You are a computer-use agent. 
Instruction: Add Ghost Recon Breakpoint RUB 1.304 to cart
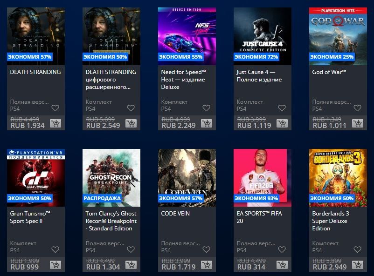tap(131, 265)
